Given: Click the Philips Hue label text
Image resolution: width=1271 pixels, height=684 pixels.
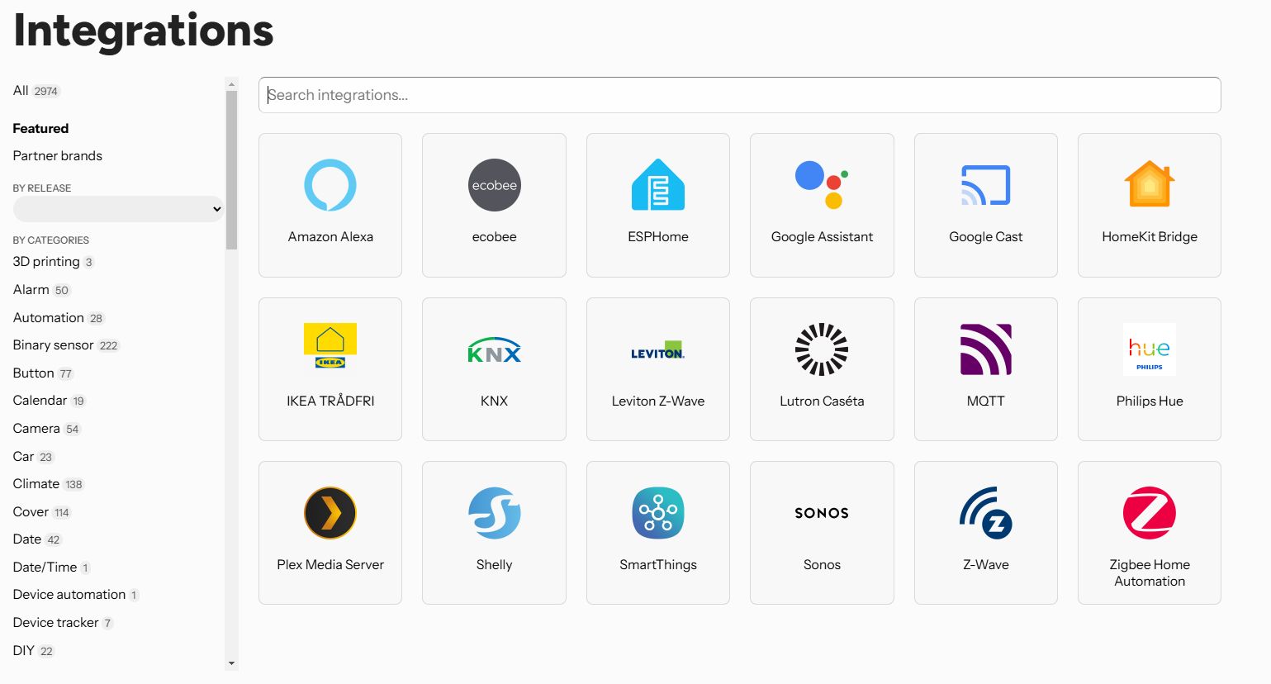Looking at the screenshot, I should pos(1150,401).
